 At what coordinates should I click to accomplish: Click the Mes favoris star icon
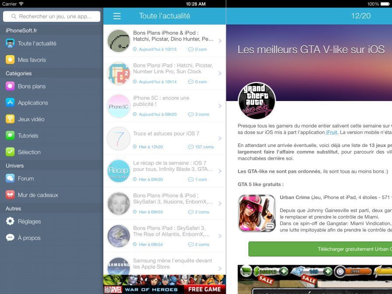pos(10,60)
